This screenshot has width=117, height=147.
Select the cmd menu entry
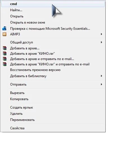pos(53,4)
